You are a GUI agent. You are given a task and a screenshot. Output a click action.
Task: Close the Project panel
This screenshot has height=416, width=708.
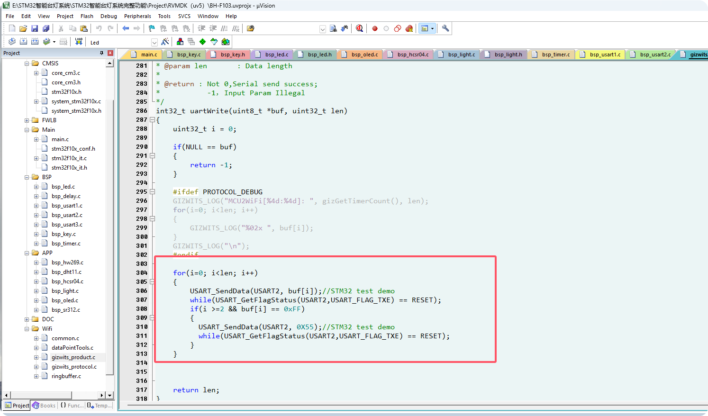coord(110,53)
